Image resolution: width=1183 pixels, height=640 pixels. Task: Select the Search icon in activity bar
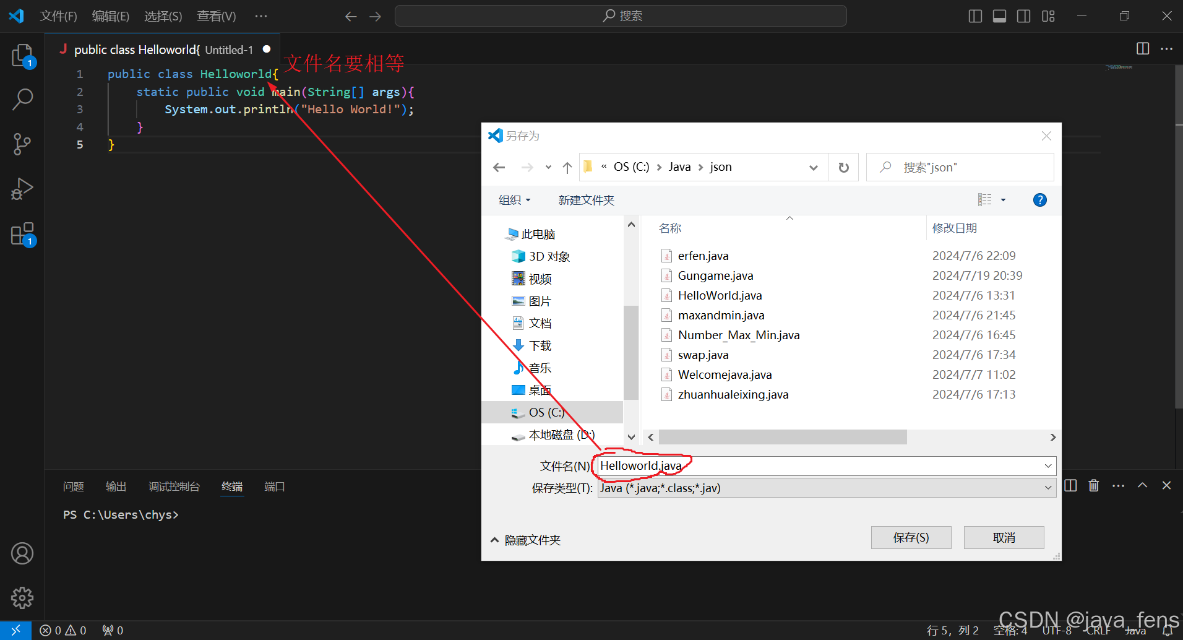22,99
